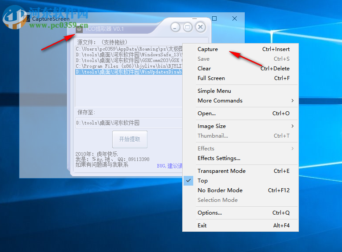Switch to Simple Menu
Image resolution: width=342 pixels, height=252 pixels.
pos(241,91)
